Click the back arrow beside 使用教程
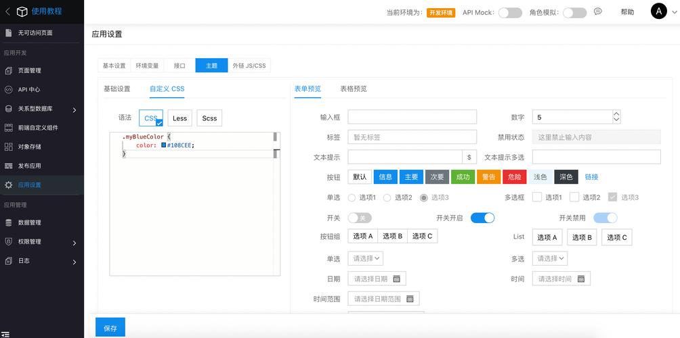 pyautogui.click(x=8, y=11)
